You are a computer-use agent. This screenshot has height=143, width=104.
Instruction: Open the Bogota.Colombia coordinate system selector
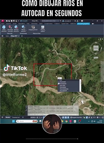pos(76,117)
